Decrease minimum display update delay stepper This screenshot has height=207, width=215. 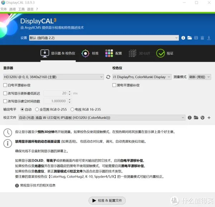[70, 95]
